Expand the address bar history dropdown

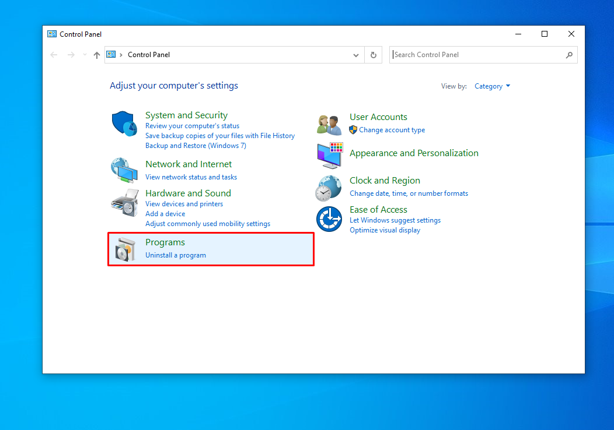click(x=356, y=55)
